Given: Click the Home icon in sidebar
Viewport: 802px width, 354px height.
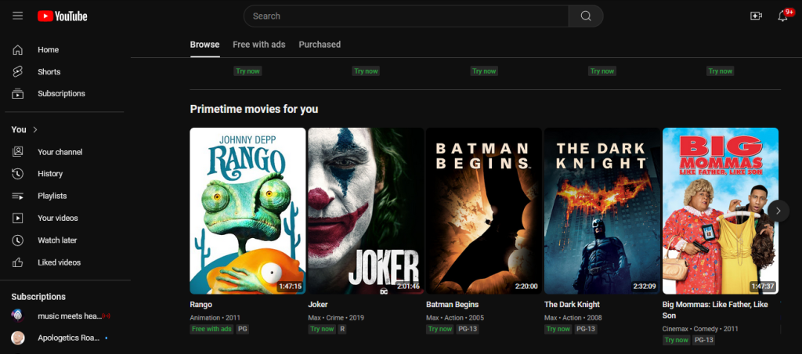Looking at the screenshot, I should (x=18, y=49).
